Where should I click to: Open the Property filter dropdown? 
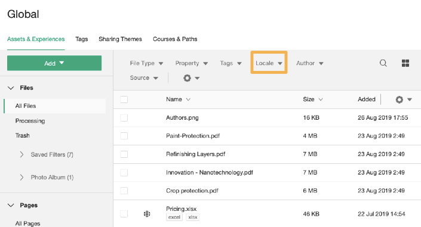[192, 63]
